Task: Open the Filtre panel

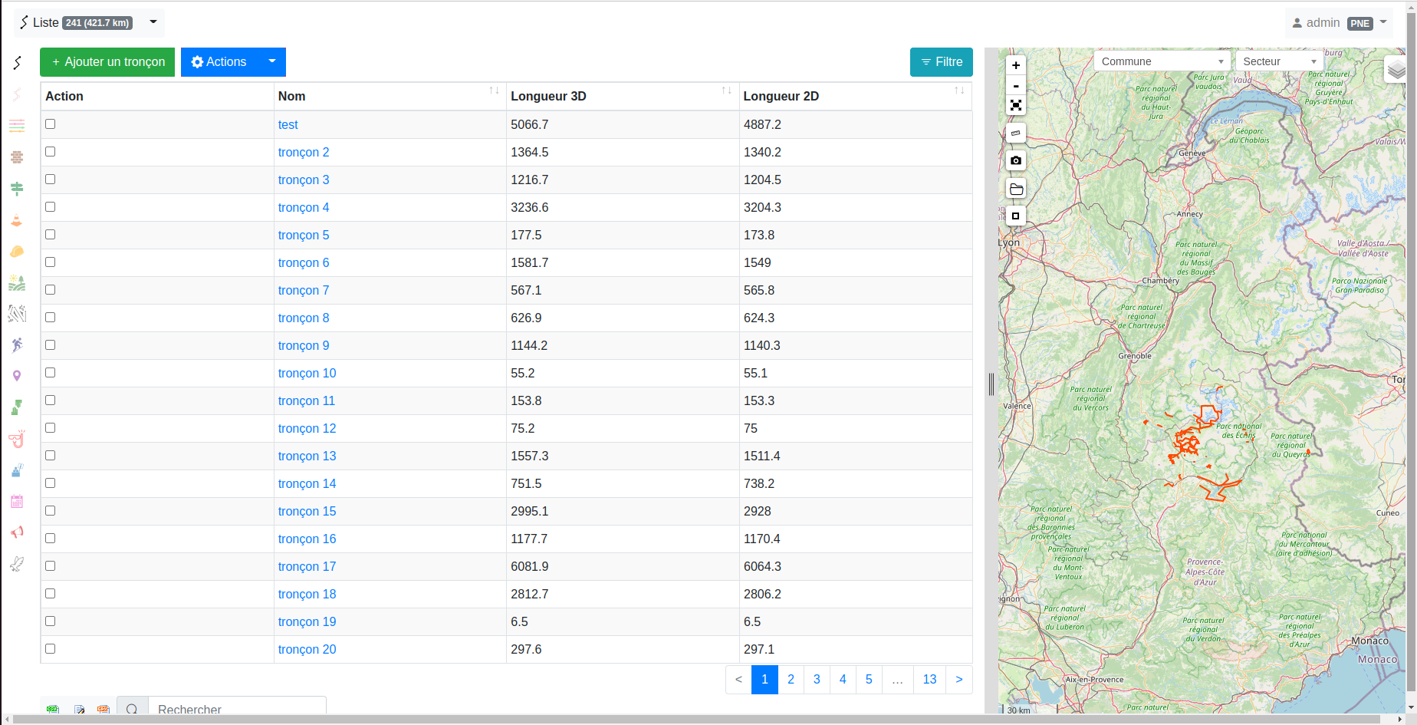Action: 941,62
